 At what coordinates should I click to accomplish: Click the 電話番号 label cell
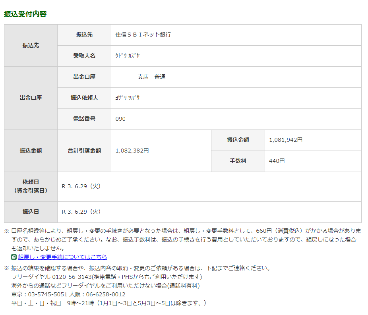(84, 119)
